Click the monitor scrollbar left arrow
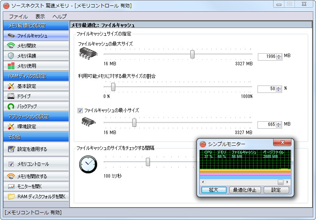 [203, 182]
